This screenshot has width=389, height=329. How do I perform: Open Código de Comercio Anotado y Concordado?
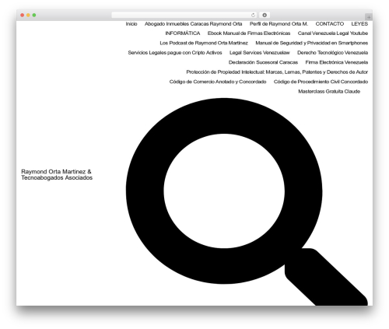coord(218,82)
